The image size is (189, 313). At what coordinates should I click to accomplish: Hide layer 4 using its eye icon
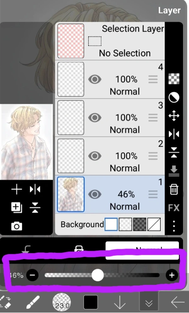point(95,79)
